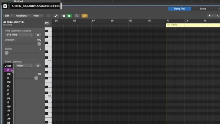The width and height of the screenshot is (220, 124).
Task: Click the '42 Notes (G57/13)' text
Action: pyautogui.click(x=13, y=22)
